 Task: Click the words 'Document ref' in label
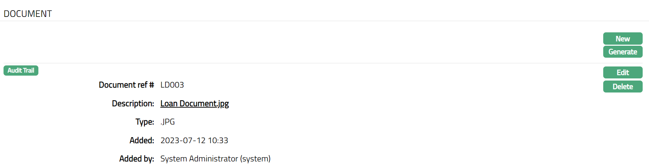(x=123, y=85)
